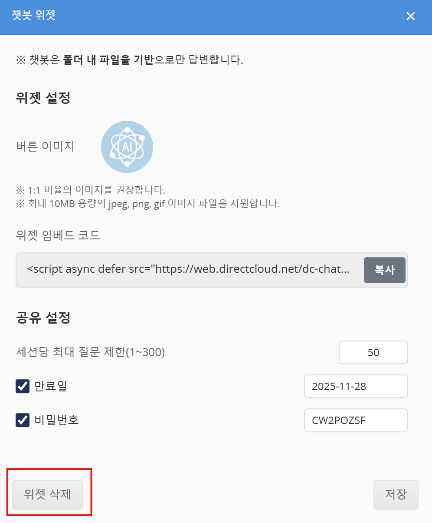This screenshot has height=523, width=432.
Task: Click the 챗봇 위젯 title text
Action: tap(34, 16)
